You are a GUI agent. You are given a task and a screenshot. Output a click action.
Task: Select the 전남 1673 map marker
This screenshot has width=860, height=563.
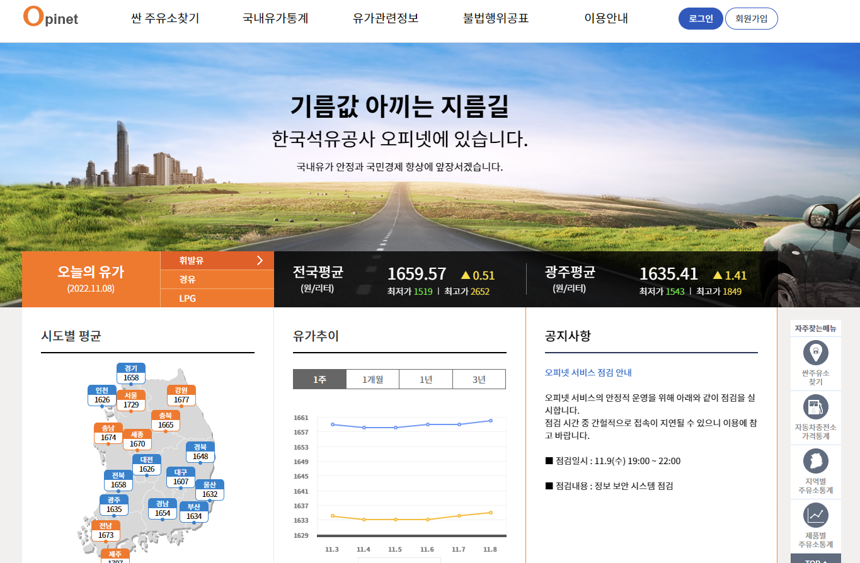point(106,531)
